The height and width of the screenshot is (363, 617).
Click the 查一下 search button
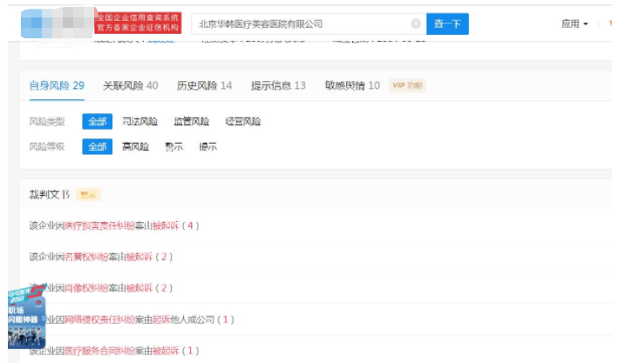447,24
